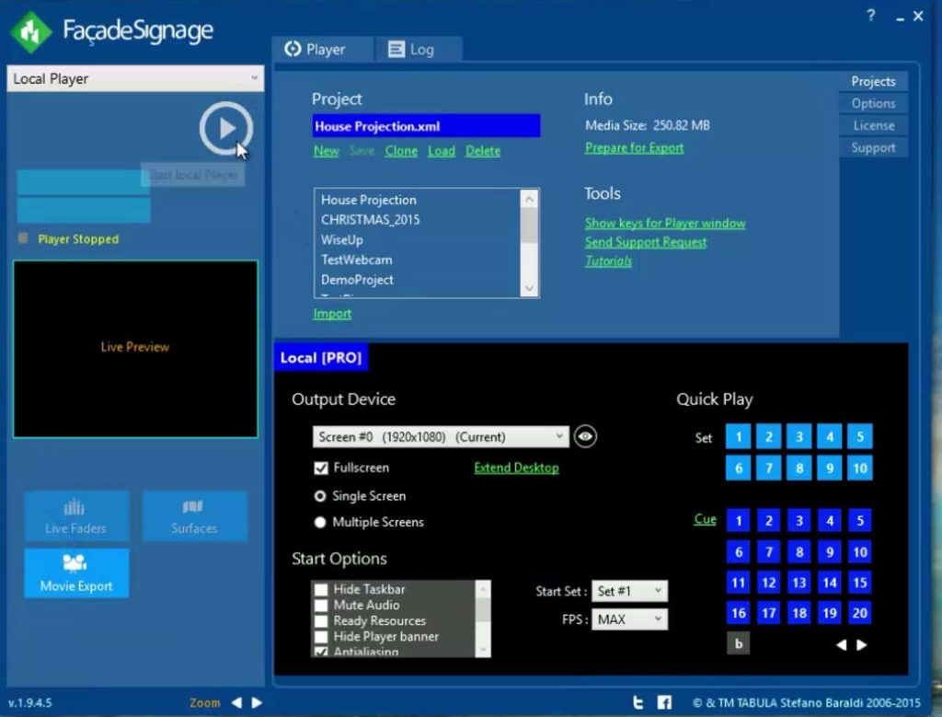Click the House Projection.xml name field
Image resolution: width=942 pixels, height=717 pixels.
426,126
